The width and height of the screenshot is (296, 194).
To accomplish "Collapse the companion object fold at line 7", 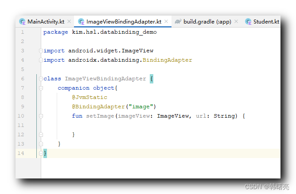I will point(41,88).
